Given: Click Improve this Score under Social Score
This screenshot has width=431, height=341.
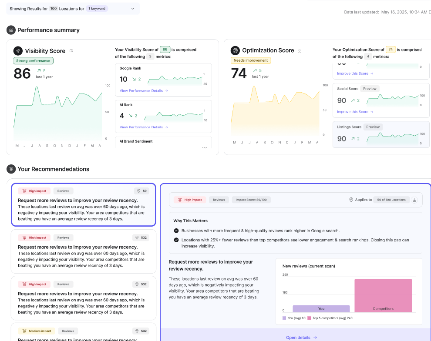Looking at the screenshot, I should click(x=355, y=112).
